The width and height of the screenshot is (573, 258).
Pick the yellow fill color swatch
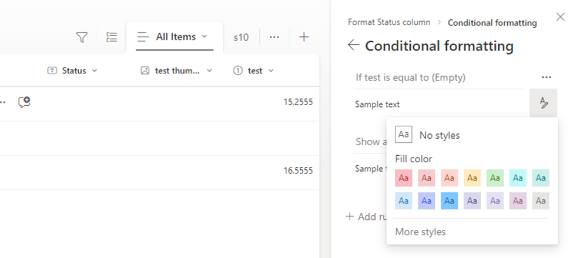coord(472,178)
